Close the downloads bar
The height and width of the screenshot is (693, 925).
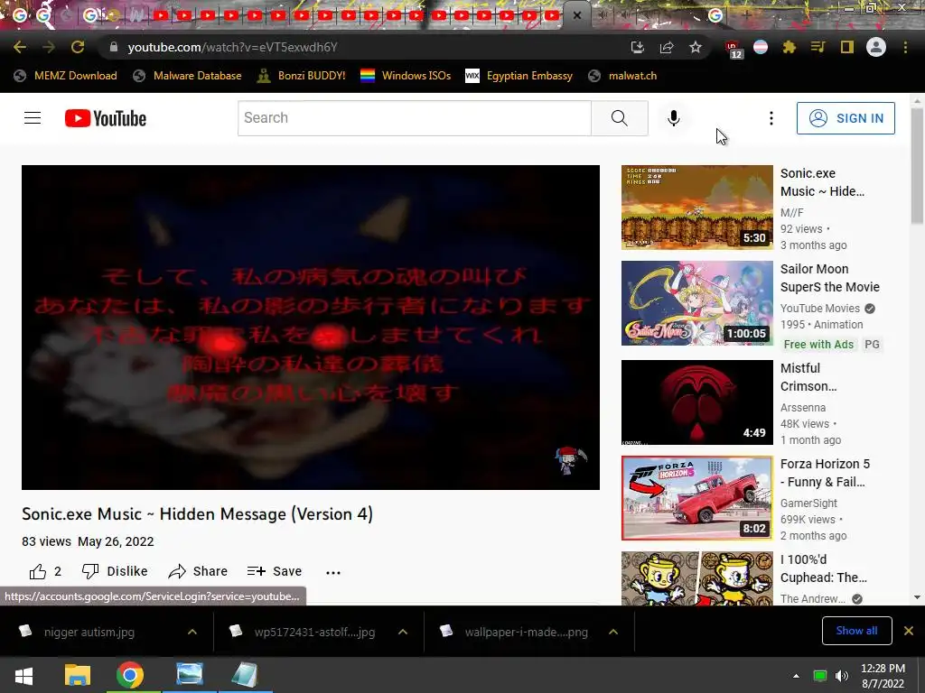point(909,631)
